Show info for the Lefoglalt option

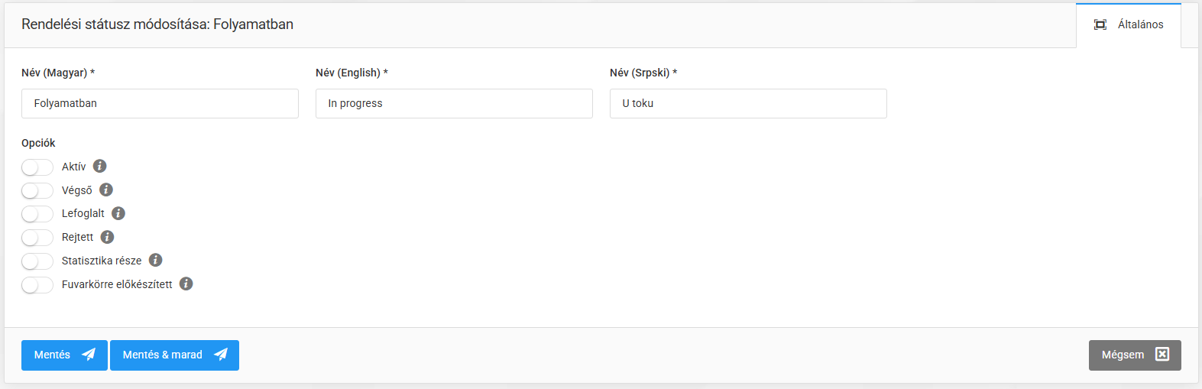[x=118, y=213]
